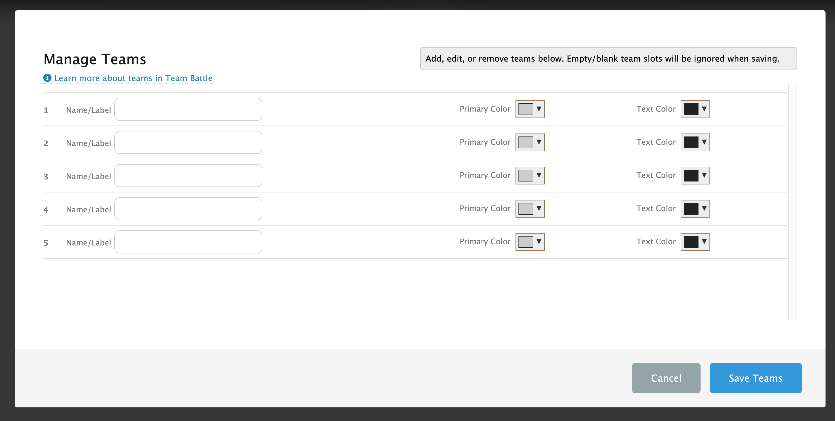Open Learn more about teams in Team Battle

pos(133,78)
